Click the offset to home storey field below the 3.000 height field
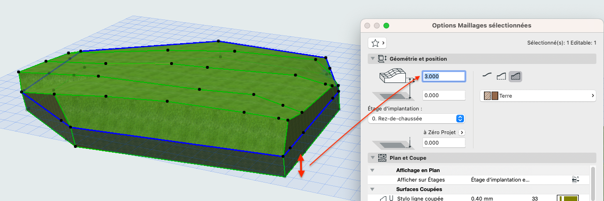This screenshot has width=604, height=201. click(443, 95)
